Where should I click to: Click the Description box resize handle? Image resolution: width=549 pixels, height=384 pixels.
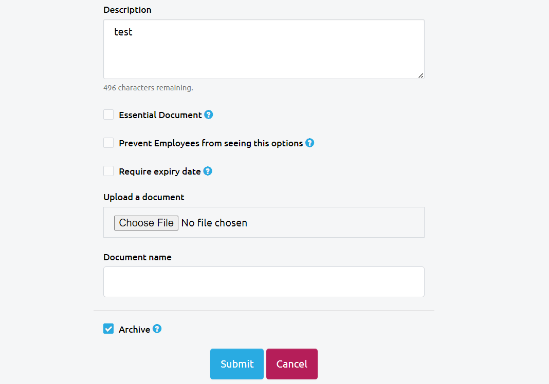click(420, 75)
